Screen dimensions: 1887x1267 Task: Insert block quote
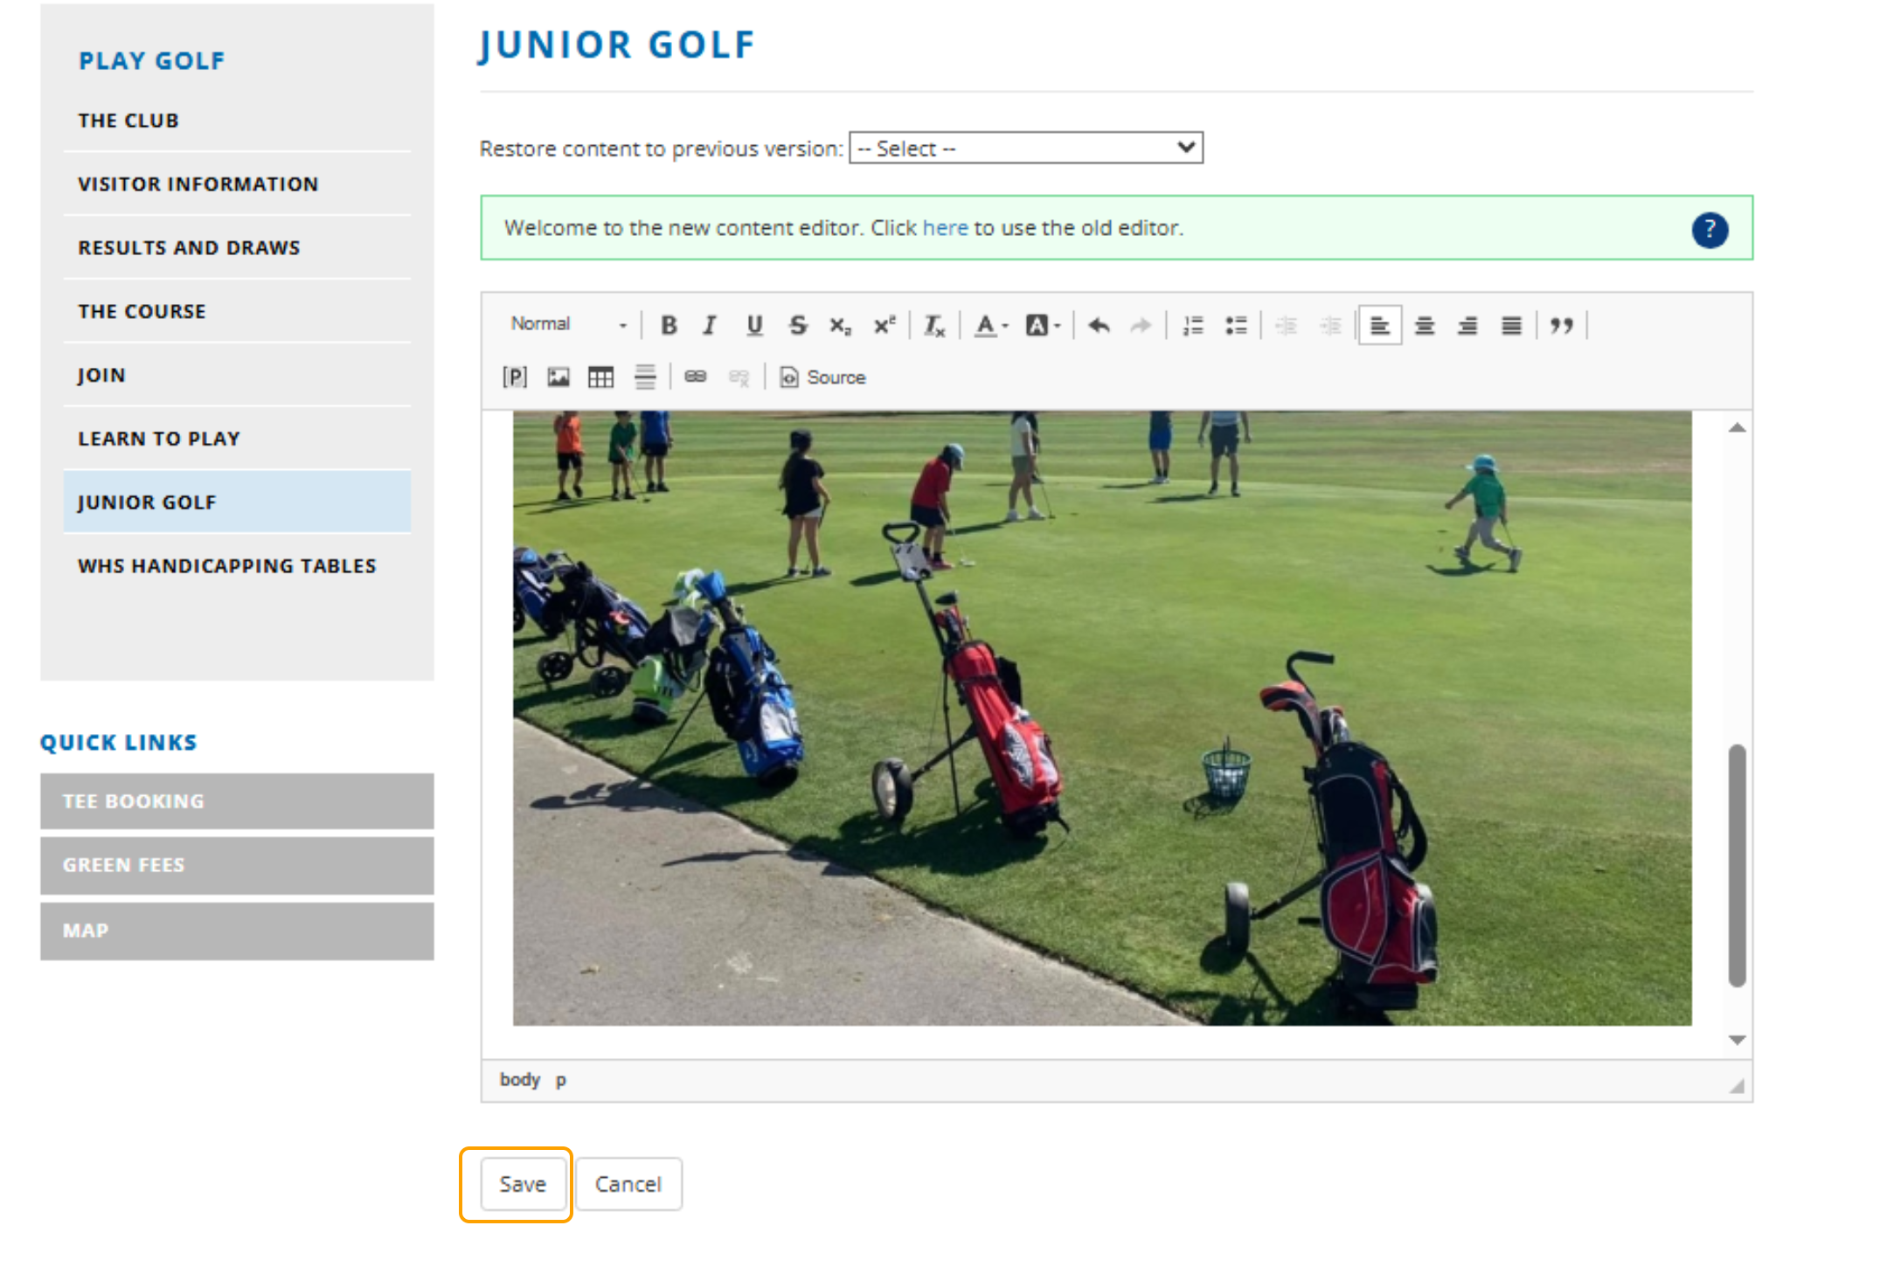pyautogui.click(x=1561, y=325)
